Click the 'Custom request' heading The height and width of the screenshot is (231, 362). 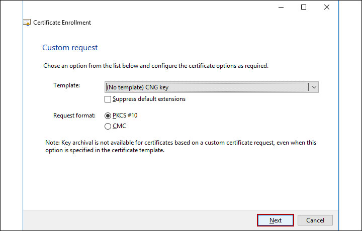click(70, 48)
